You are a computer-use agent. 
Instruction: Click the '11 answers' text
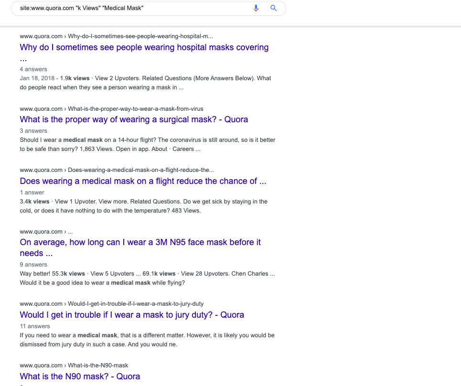[x=35, y=326]
